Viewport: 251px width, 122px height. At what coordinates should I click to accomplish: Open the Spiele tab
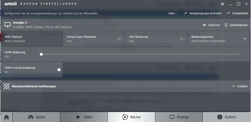(x=36, y=117)
